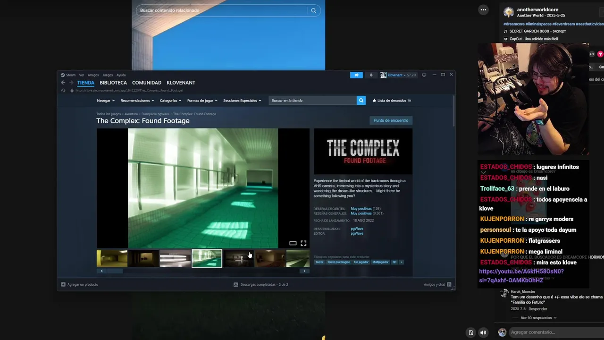
Task: Click the CapCut icon link
Action: [x=506, y=39]
